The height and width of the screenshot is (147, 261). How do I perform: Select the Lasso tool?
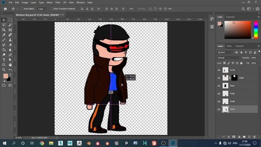[x=4, y=25]
